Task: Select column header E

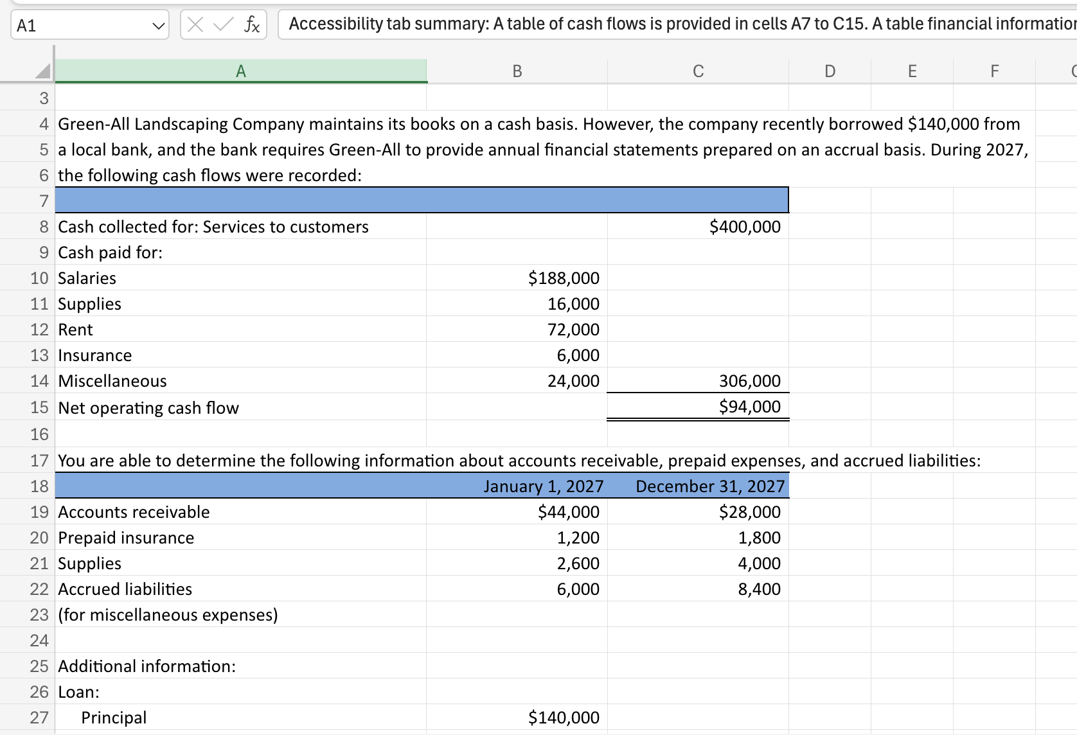Action: 911,71
